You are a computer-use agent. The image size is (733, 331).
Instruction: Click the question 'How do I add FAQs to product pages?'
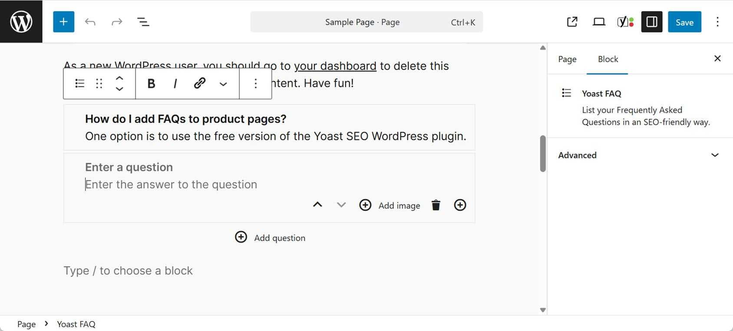coord(185,119)
